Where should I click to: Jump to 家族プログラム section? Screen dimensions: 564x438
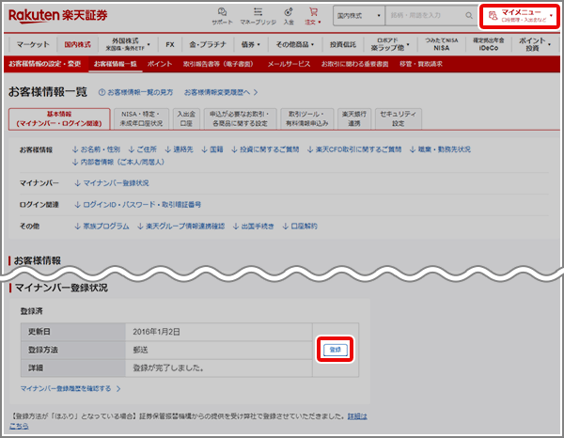[102, 227]
